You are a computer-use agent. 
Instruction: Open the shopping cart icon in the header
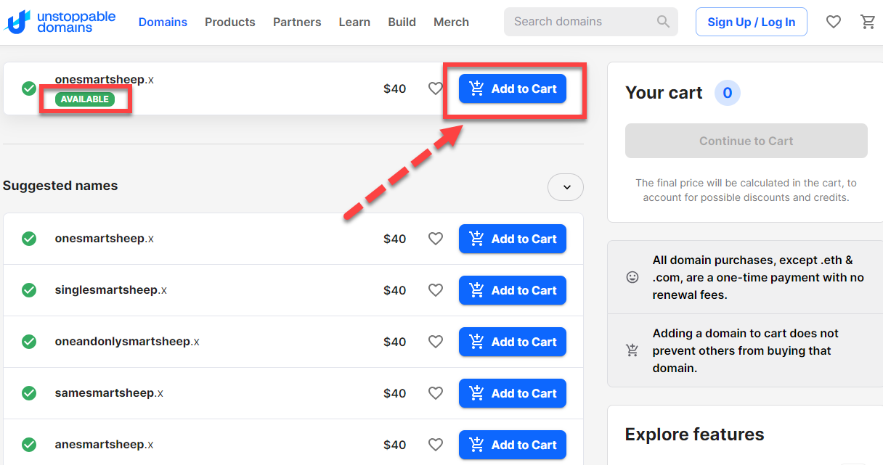(868, 22)
